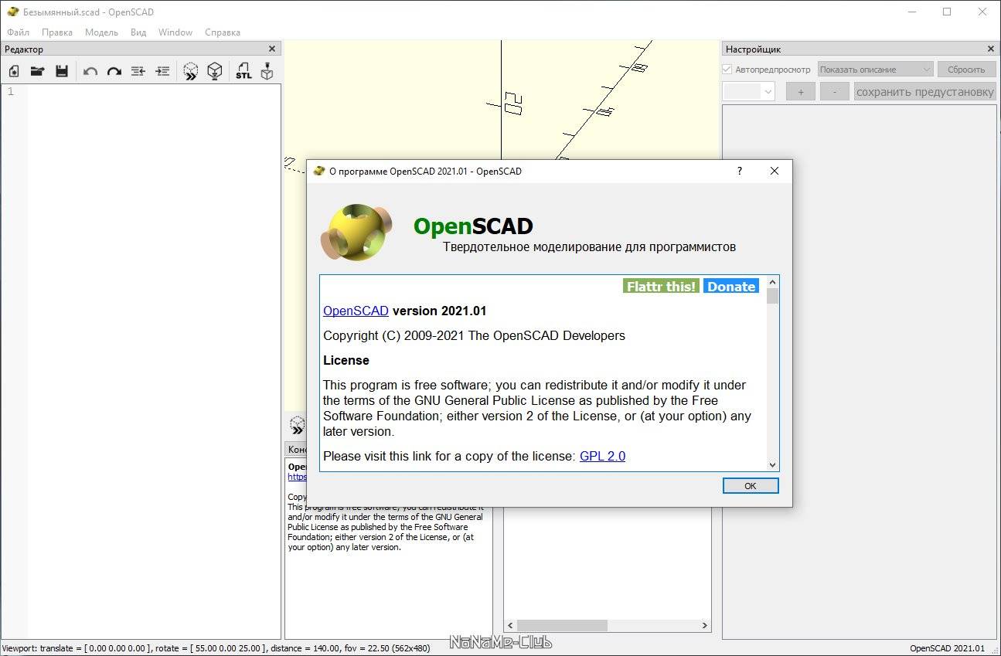Image resolution: width=1001 pixels, height=656 pixels.
Task: Click 'License' heading in About text
Action: click(346, 360)
